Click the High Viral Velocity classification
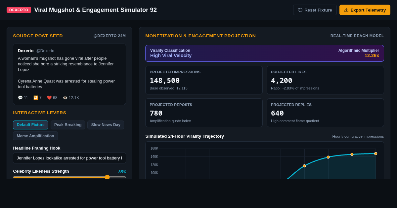397x208 pixels. pyautogui.click(x=171, y=55)
